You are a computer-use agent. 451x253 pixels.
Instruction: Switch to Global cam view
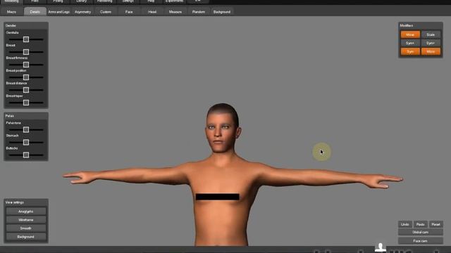point(420,233)
